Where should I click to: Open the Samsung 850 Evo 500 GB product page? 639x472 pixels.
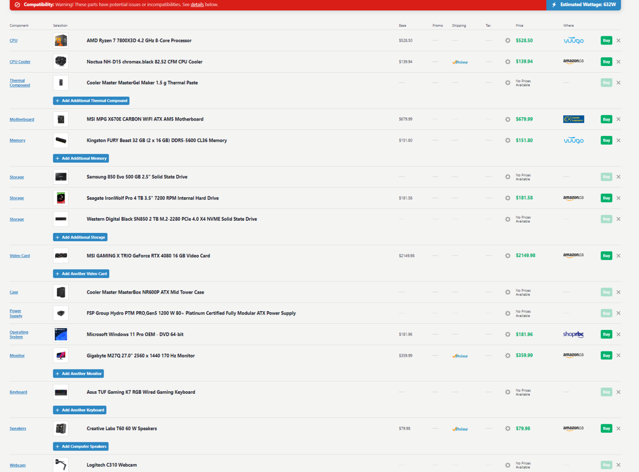point(137,177)
